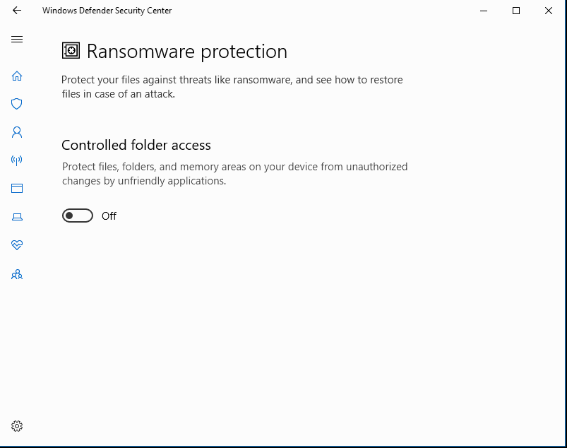Open Firewall & network protection antenna icon
Image resolution: width=567 pixels, height=448 pixels.
(17, 160)
